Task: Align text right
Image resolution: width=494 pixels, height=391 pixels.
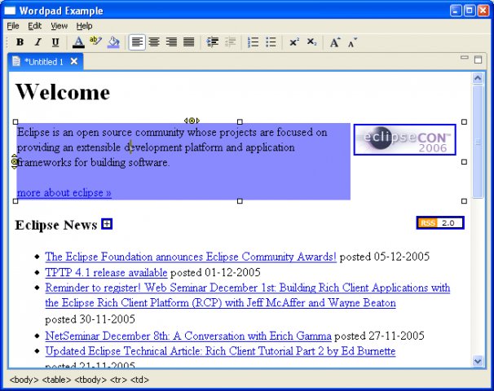Action: (x=171, y=42)
